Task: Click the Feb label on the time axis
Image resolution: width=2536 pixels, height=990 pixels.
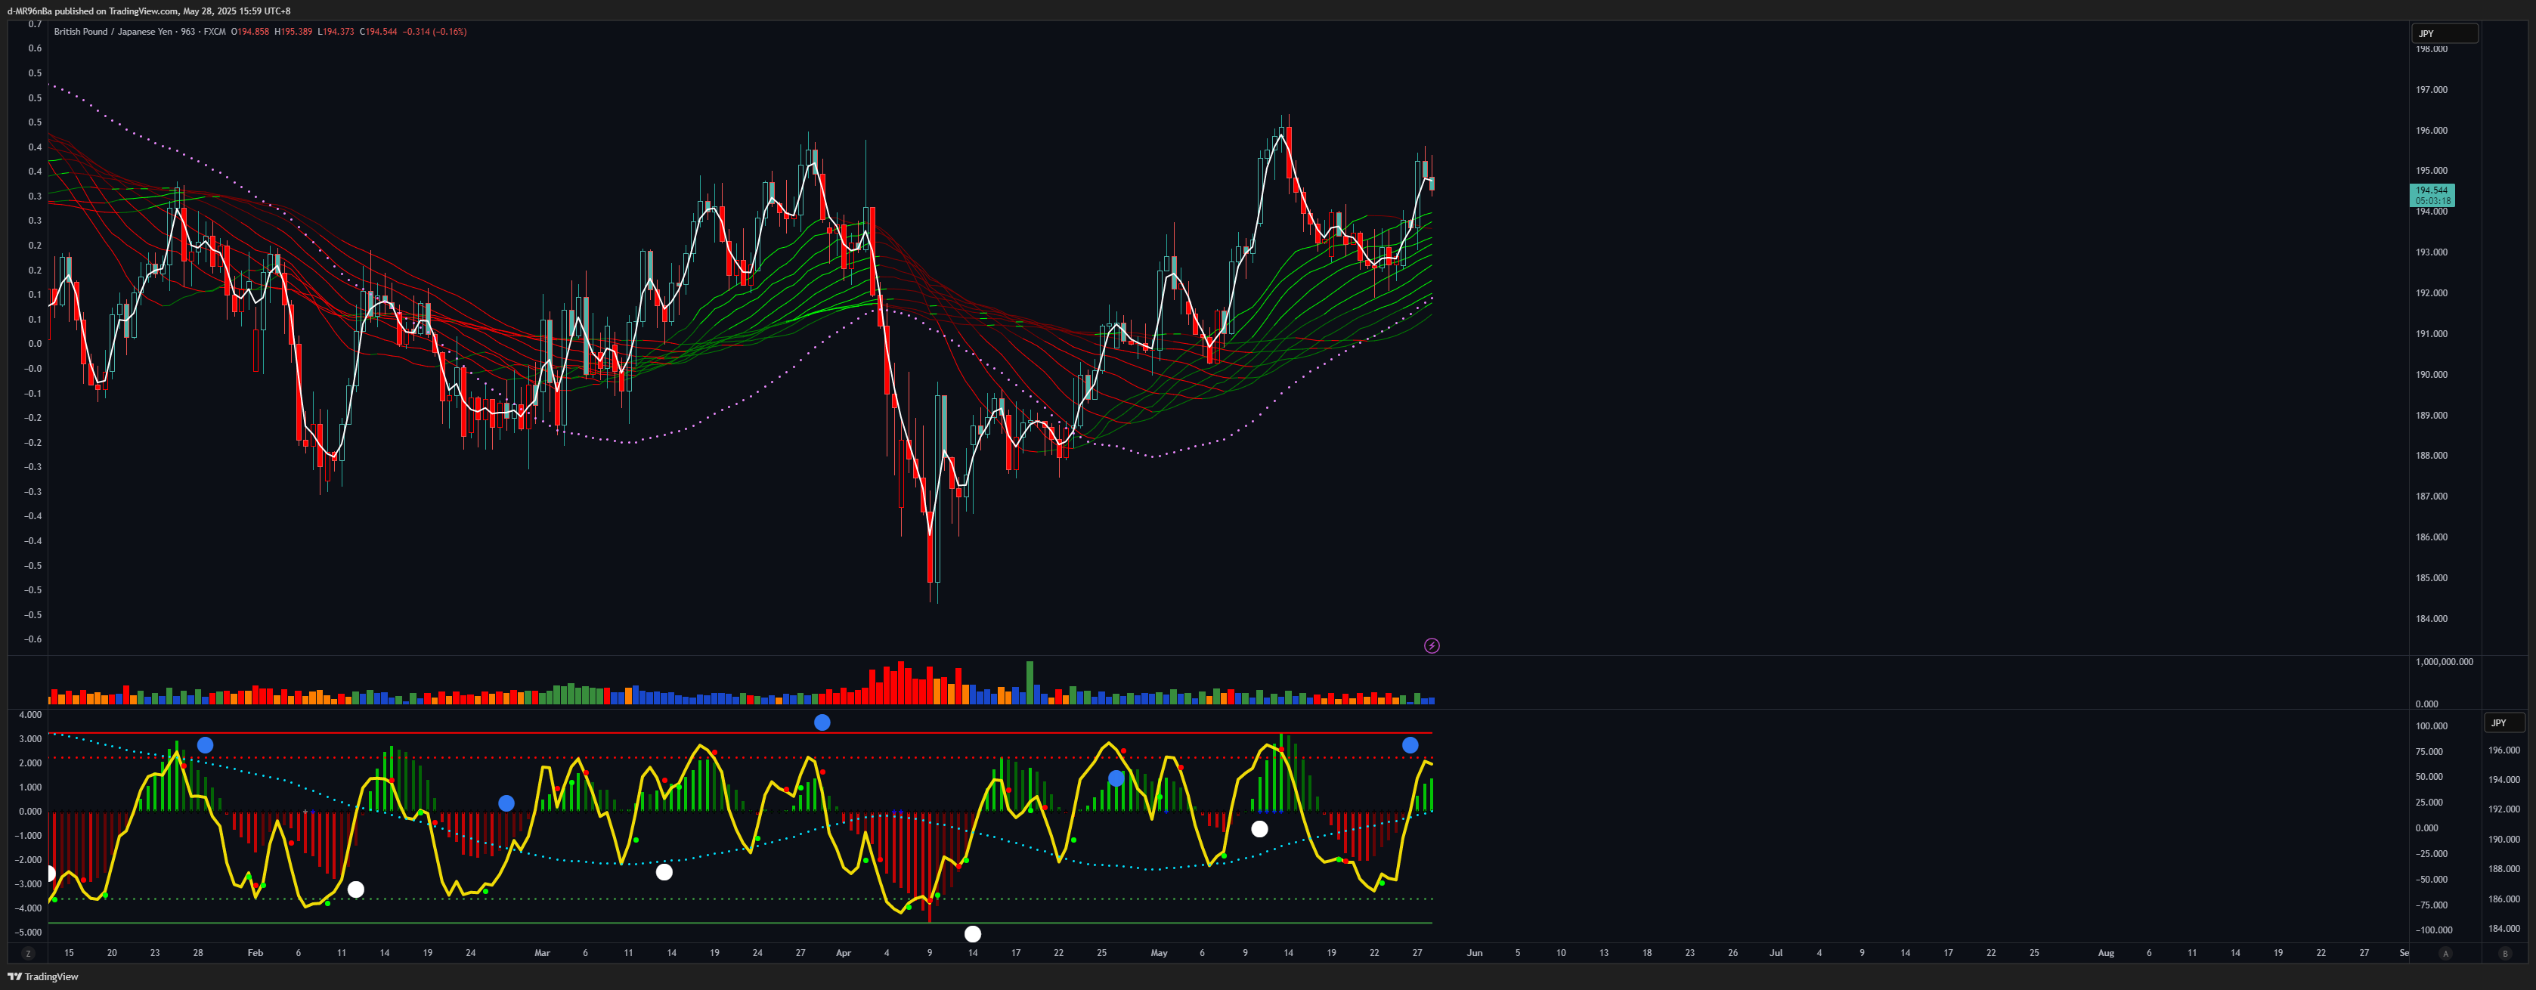Action: 255,953
